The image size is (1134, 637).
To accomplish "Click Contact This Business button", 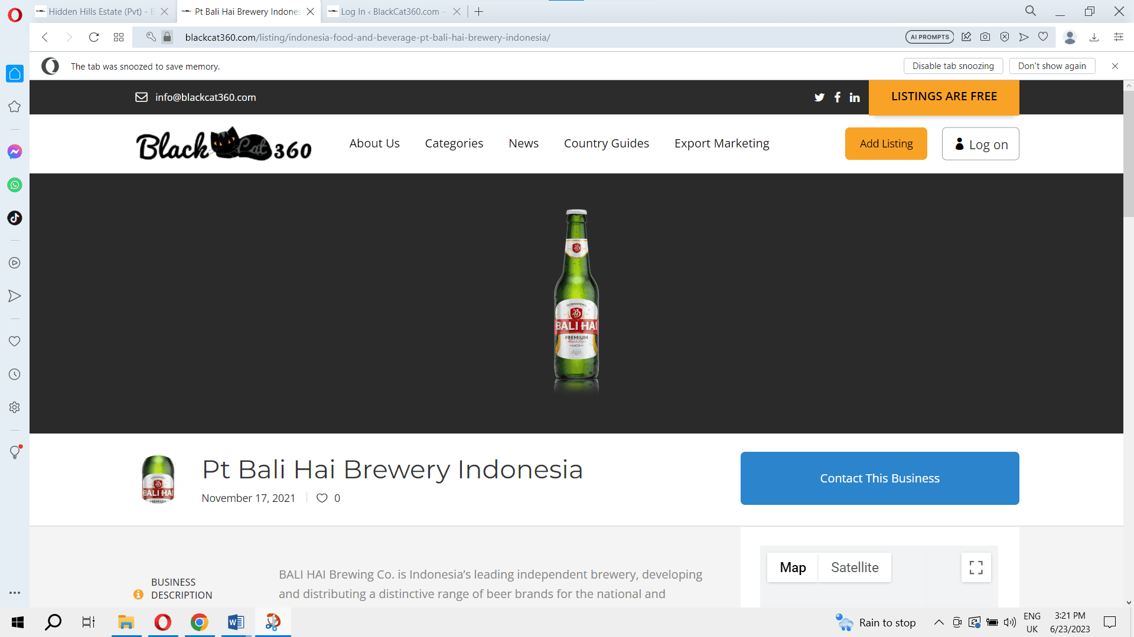I will click(880, 478).
